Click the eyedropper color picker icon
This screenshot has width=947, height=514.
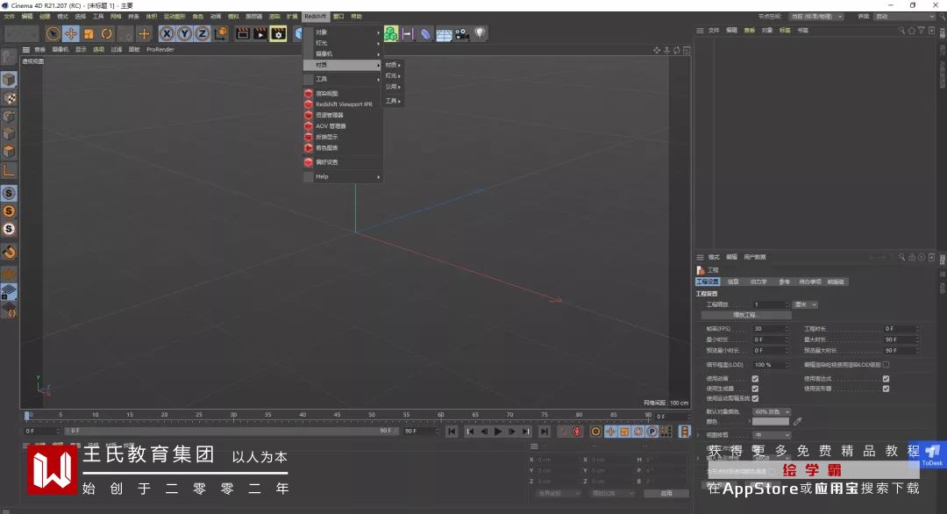797,422
